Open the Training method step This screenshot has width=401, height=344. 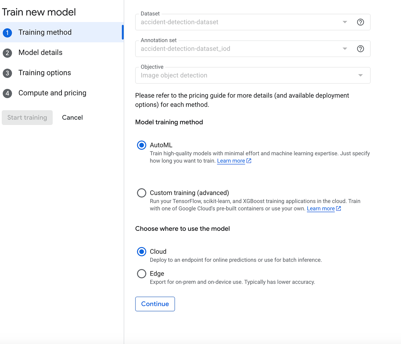tap(62, 32)
